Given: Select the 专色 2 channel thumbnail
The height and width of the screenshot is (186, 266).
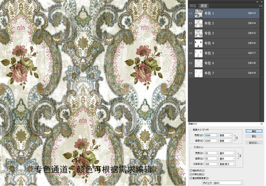Looking at the screenshot, I should [198, 23].
